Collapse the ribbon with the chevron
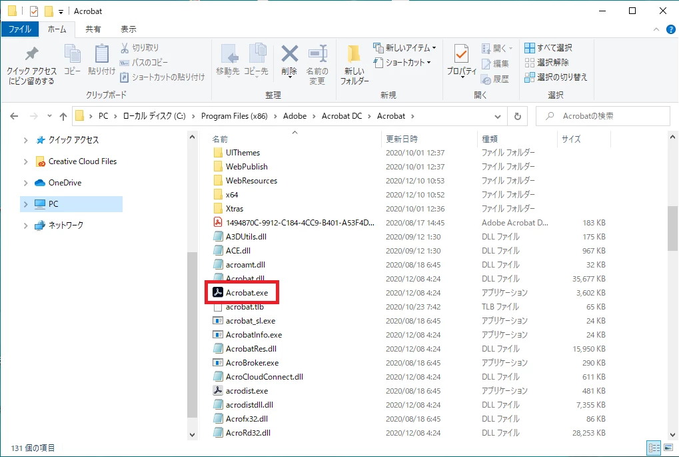Screen dimensions: 679x457 tap(656, 29)
